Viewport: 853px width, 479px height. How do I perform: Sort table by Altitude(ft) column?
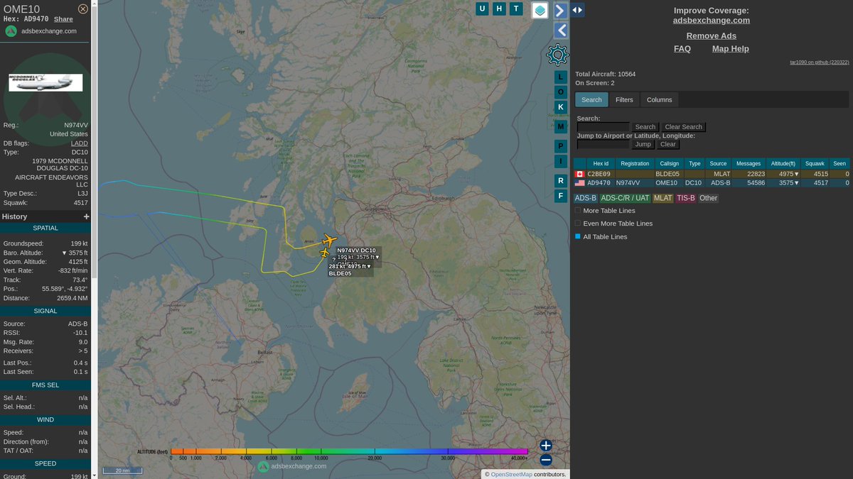point(783,163)
